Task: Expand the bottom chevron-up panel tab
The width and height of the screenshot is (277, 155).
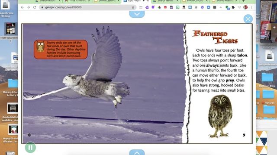Action: (x=137, y=152)
